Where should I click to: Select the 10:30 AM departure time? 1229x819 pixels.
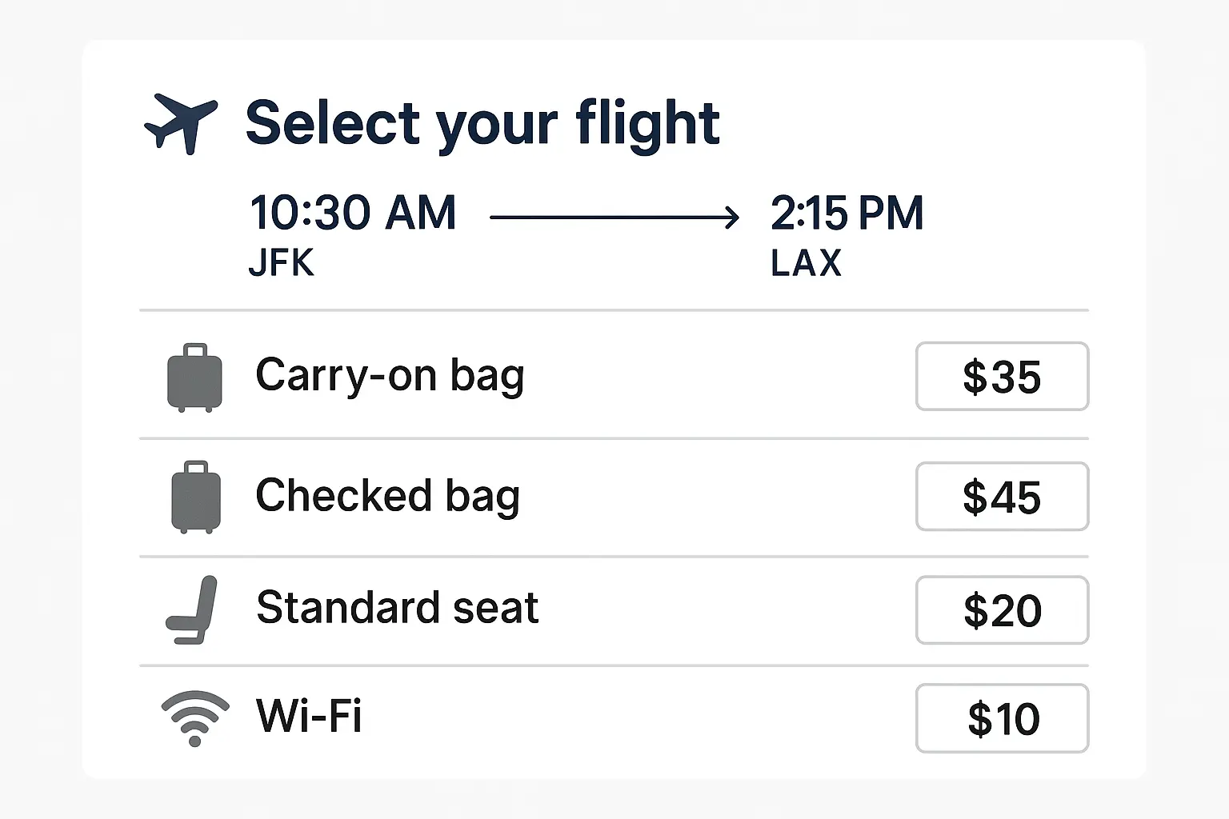click(353, 213)
